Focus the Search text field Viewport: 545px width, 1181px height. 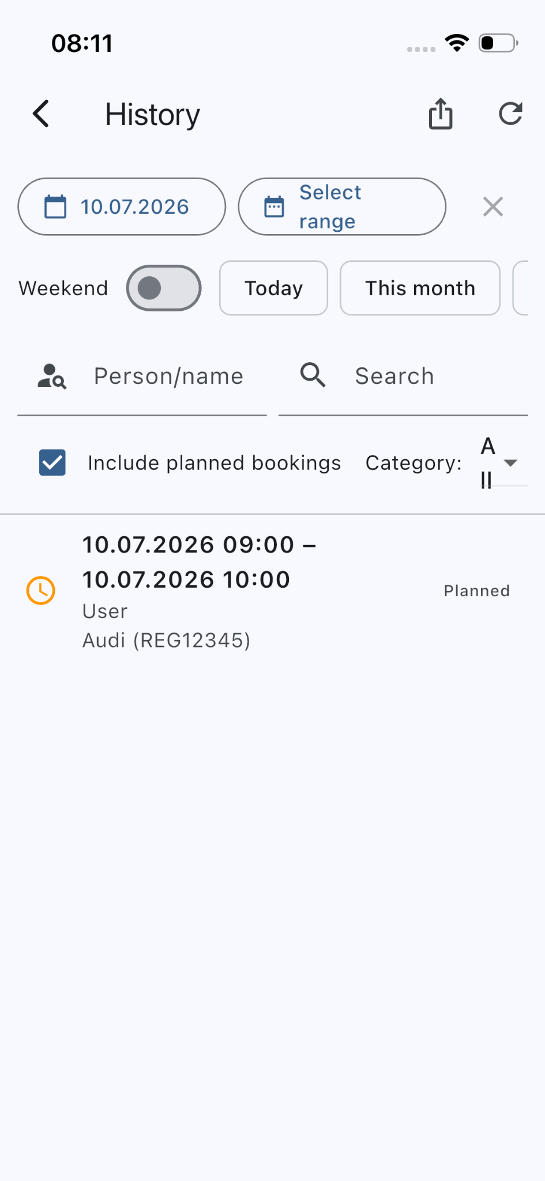(403, 377)
